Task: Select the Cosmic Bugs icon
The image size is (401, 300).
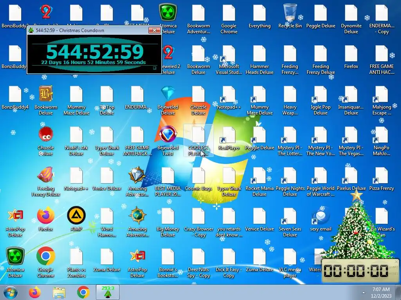Action: 199,179
